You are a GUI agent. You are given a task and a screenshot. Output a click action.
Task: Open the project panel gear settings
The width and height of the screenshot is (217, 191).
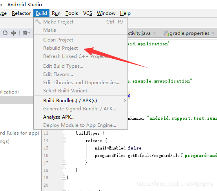point(26,33)
